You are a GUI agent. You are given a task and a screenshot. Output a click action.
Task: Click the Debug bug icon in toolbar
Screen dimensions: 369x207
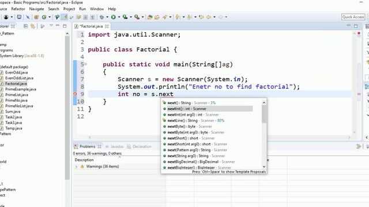(x=101, y=17)
